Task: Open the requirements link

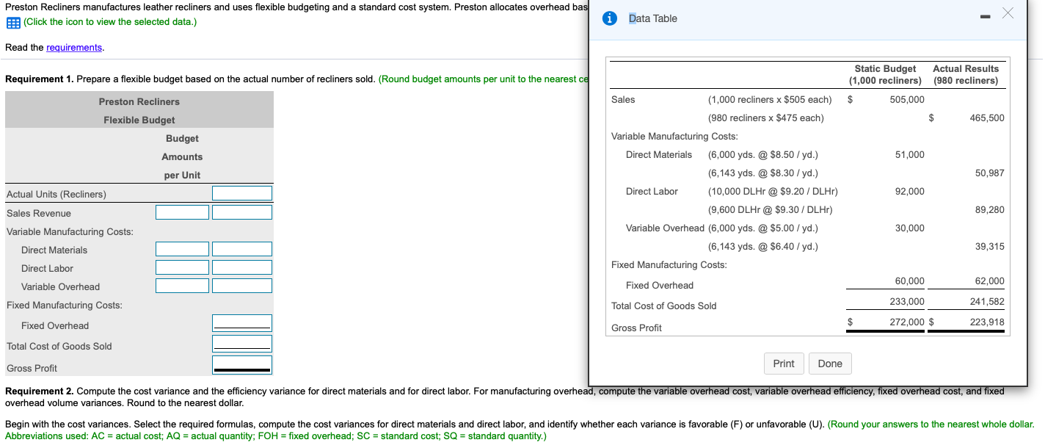Action: point(74,48)
